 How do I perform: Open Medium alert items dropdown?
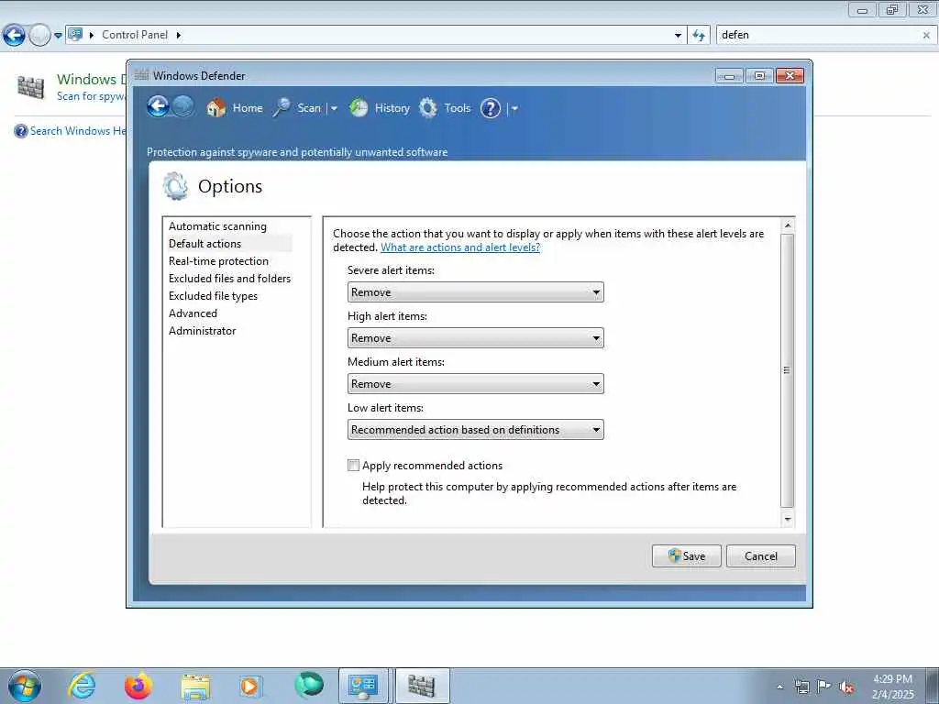coord(476,384)
